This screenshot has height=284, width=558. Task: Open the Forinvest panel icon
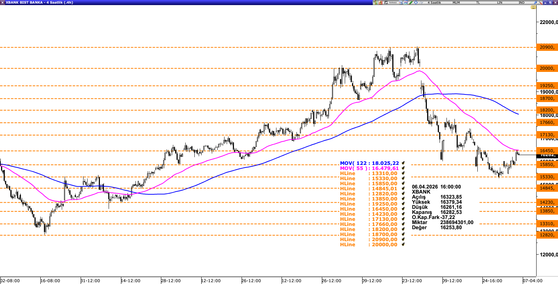[386, 2]
